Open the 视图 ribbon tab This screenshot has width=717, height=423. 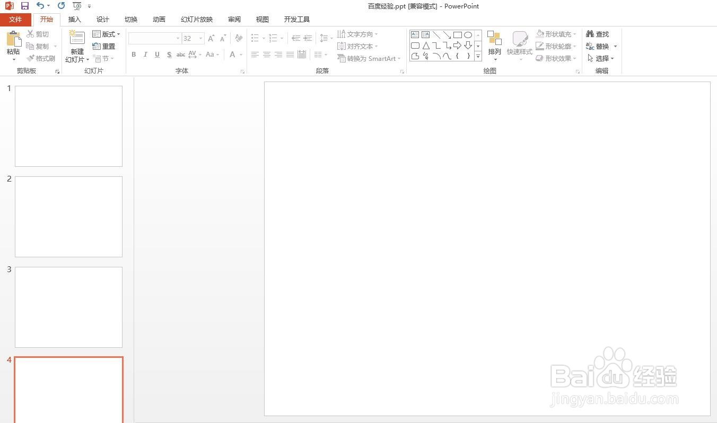coord(263,20)
